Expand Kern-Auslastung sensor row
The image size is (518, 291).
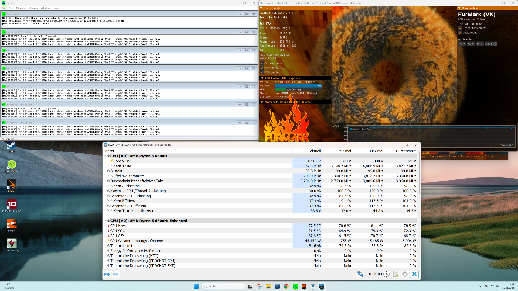point(108,186)
